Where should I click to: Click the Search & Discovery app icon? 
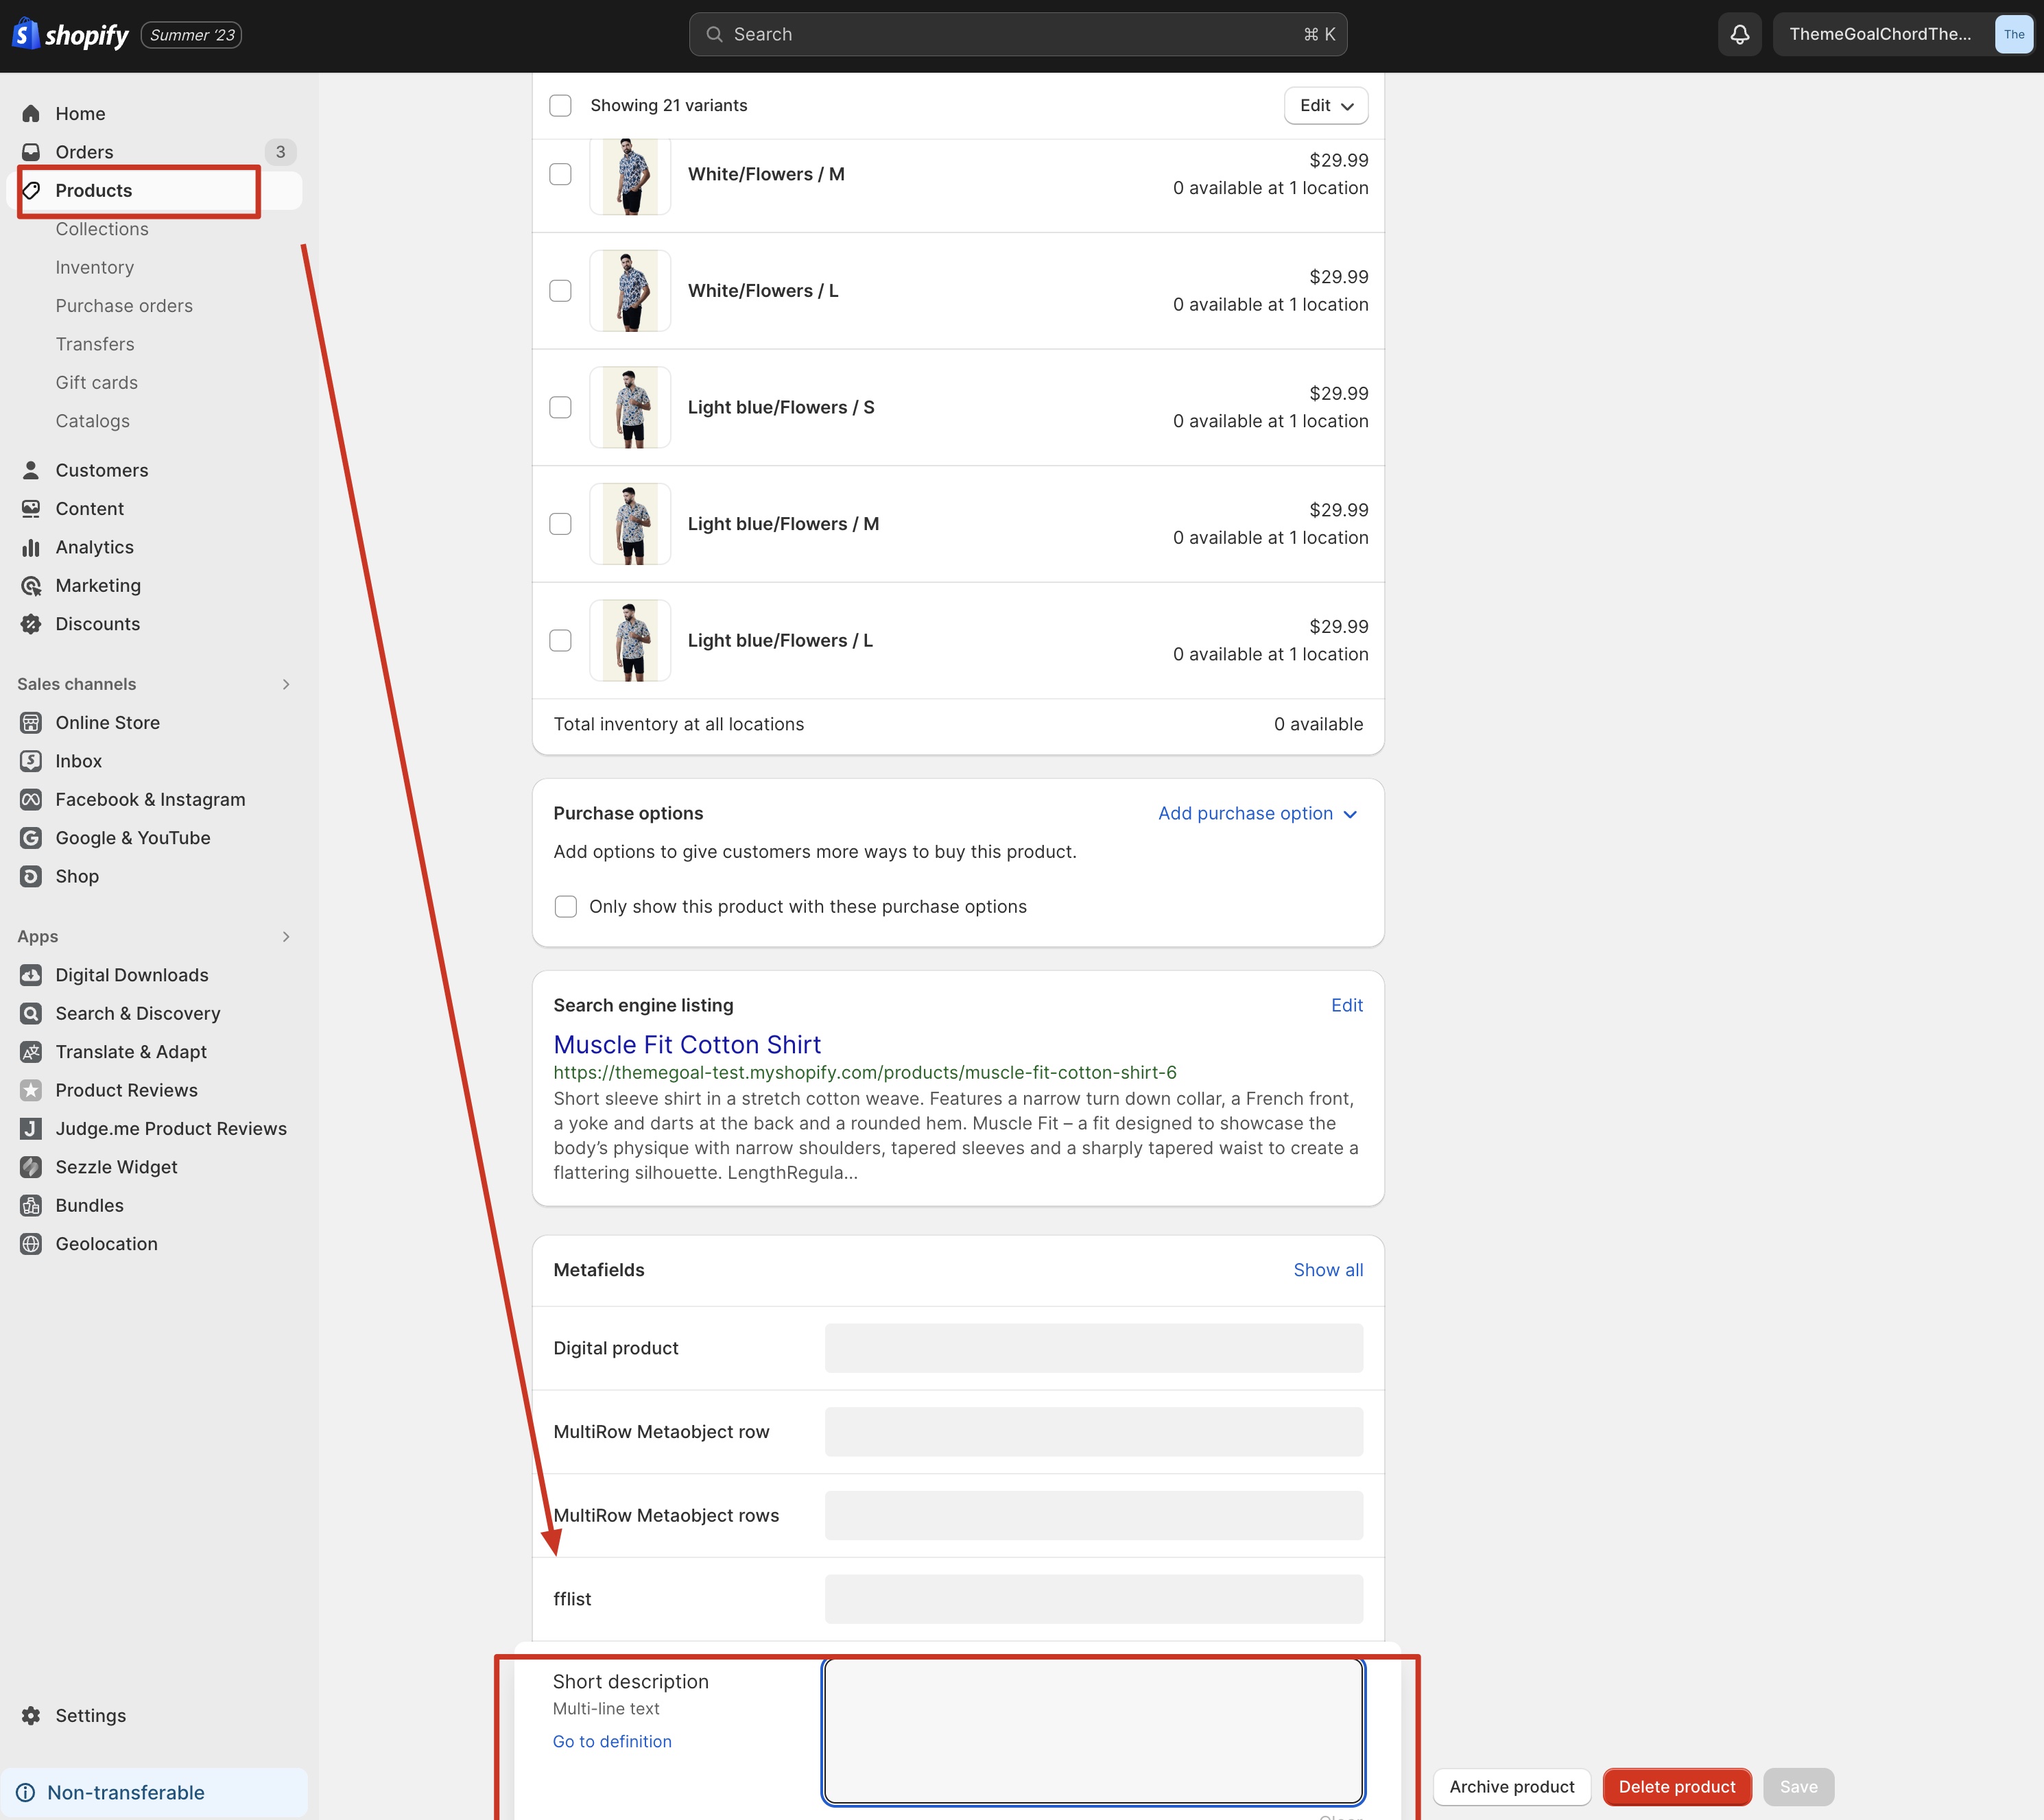[31, 1013]
